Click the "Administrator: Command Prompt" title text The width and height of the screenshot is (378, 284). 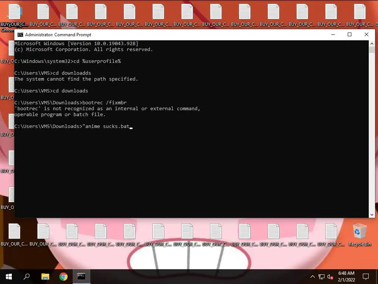(58, 35)
